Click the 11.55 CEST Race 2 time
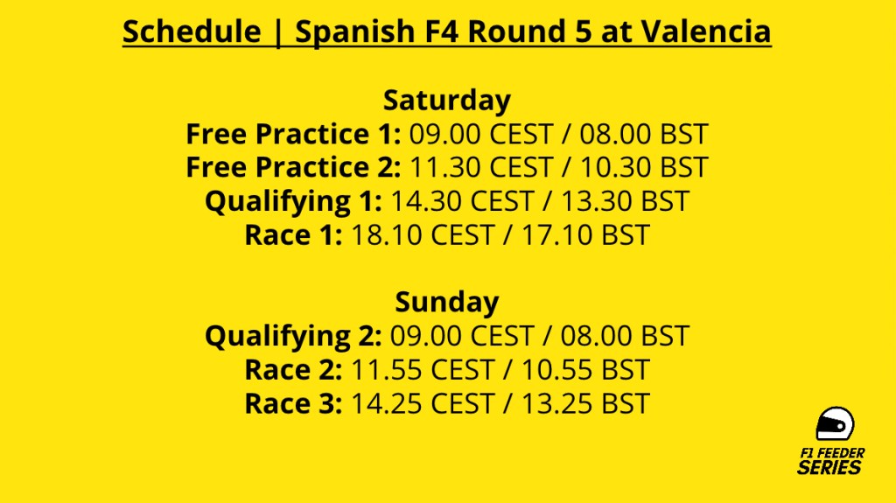The image size is (896, 503). coord(423,369)
